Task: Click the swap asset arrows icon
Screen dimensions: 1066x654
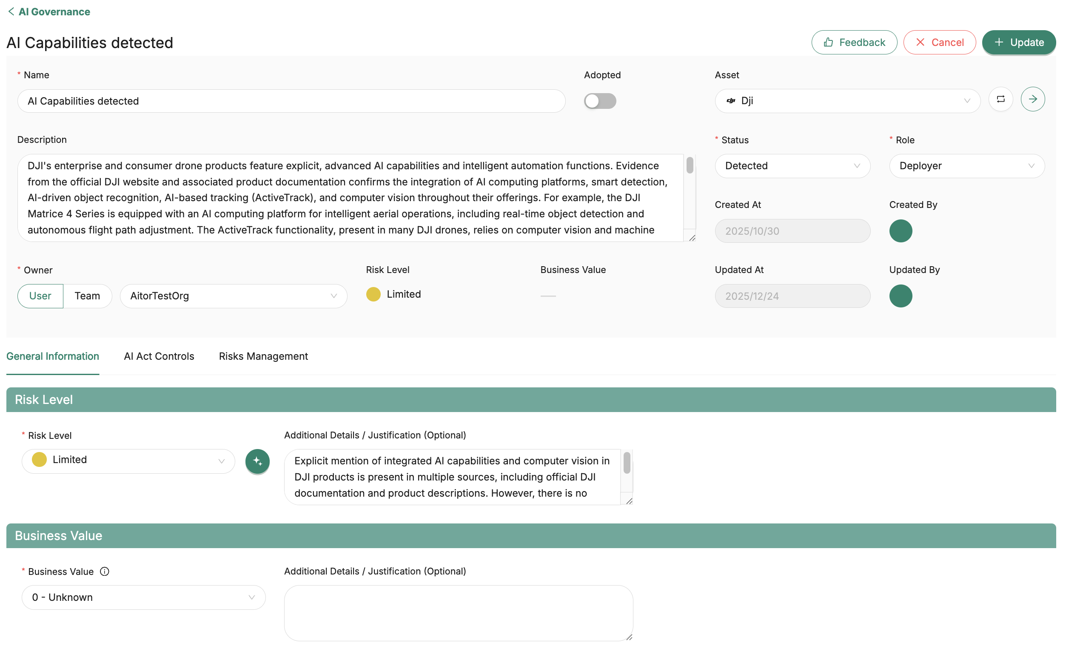Action: pos(1000,100)
